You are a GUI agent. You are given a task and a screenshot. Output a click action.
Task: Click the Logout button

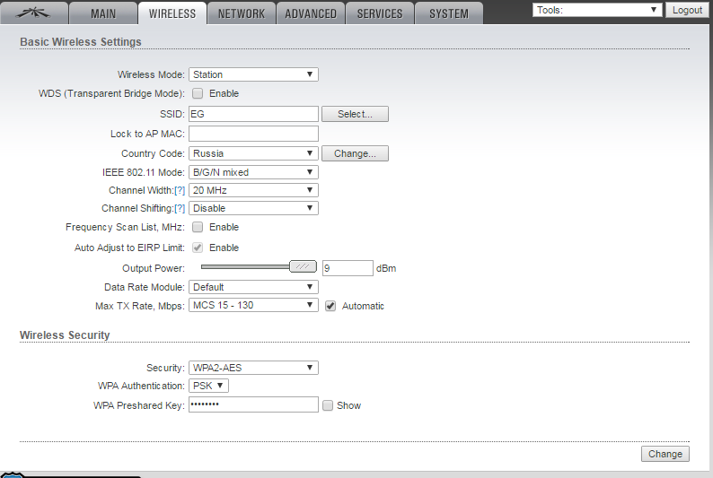(687, 10)
